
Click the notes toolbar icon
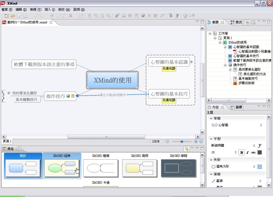[136, 16]
